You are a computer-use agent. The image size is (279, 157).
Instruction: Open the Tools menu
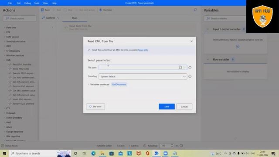click(37, 3)
